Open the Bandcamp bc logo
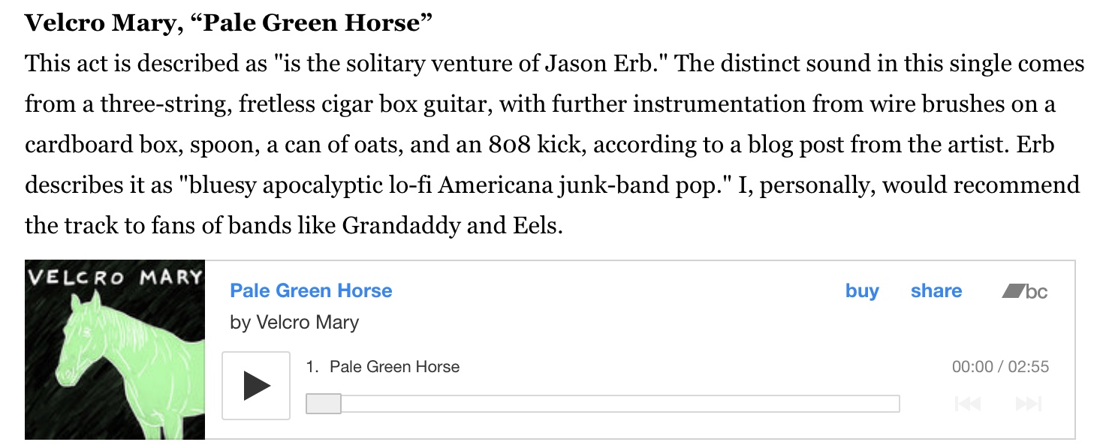The height and width of the screenshot is (448, 1097). click(x=1025, y=291)
